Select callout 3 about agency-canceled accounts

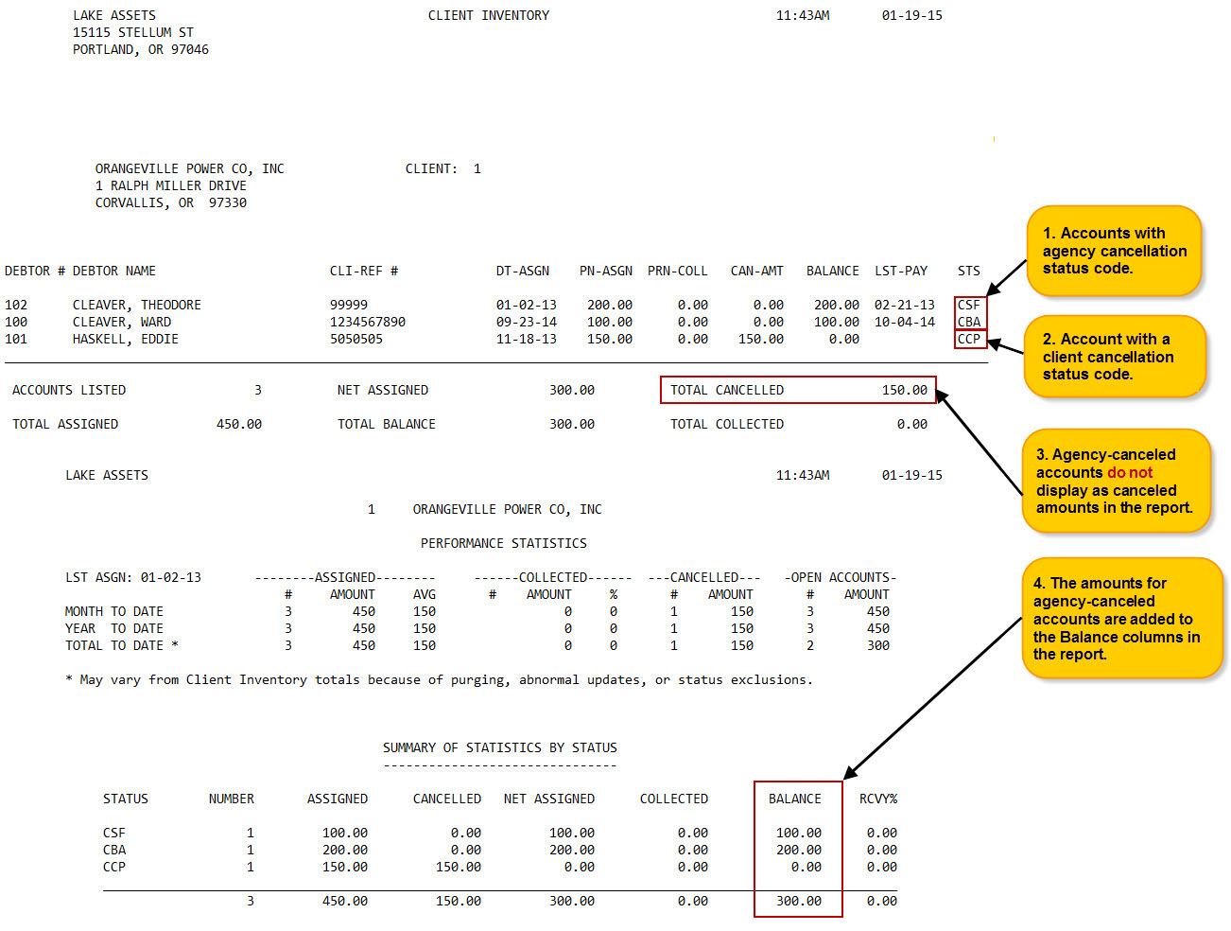(1115, 481)
